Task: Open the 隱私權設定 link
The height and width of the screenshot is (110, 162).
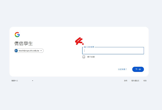Action: 135,81
